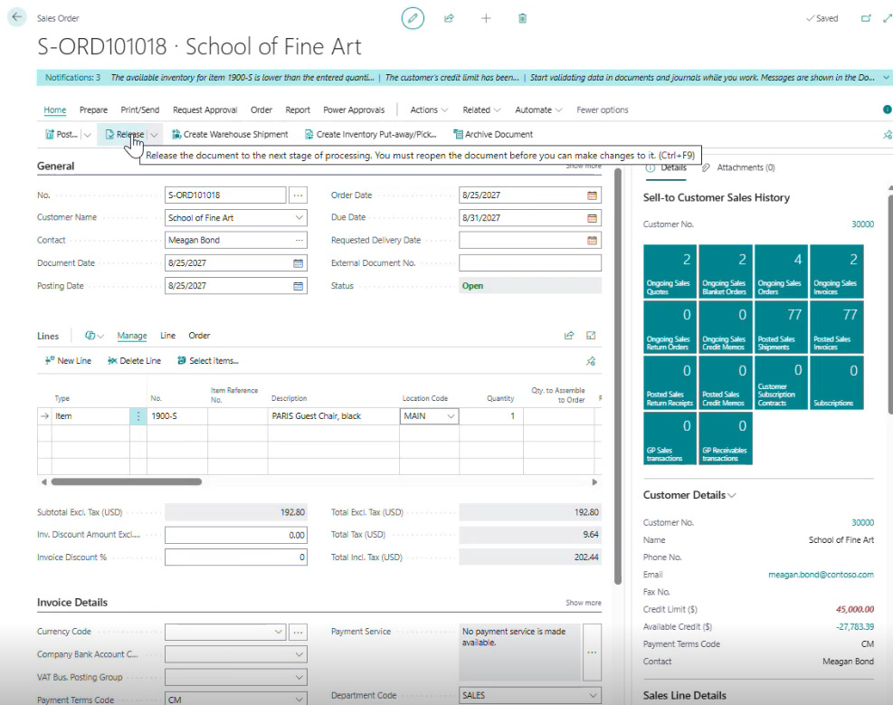The image size is (893, 705).
Task: Open the Department Code SALES dropdown
Action: pyautogui.click(x=593, y=695)
